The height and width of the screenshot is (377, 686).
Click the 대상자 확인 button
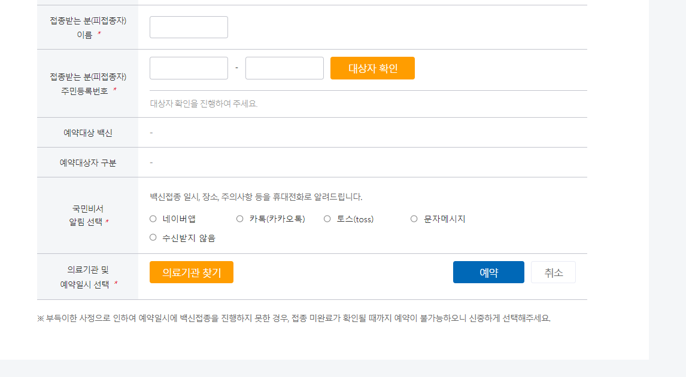pyautogui.click(x=372, y=68)
